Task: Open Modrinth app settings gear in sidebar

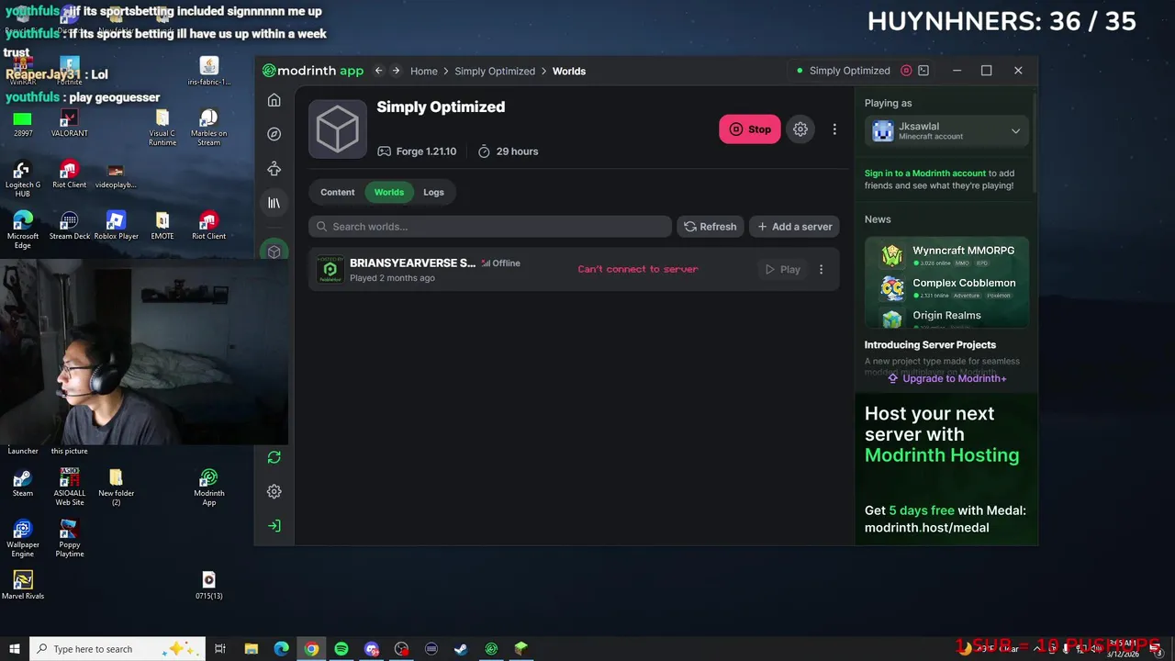Action: pyautogui.click(x=274, y=491)
